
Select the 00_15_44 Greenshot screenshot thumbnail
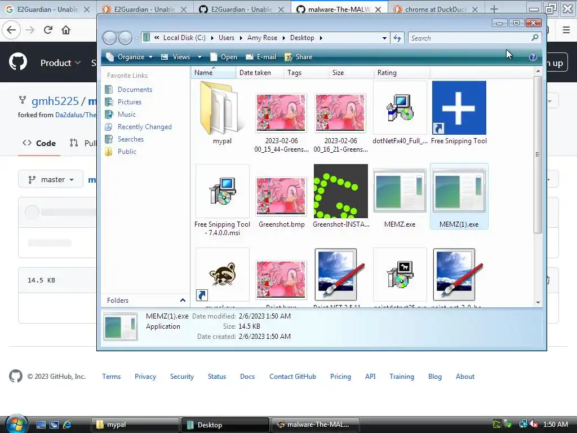pyautogui.click(x=282, y=113)
